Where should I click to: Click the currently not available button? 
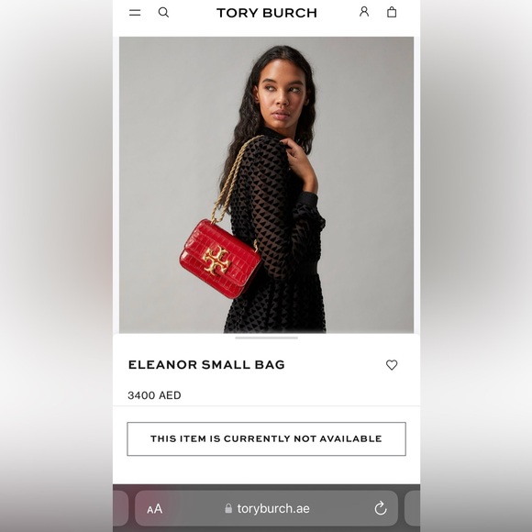point(266,438)
